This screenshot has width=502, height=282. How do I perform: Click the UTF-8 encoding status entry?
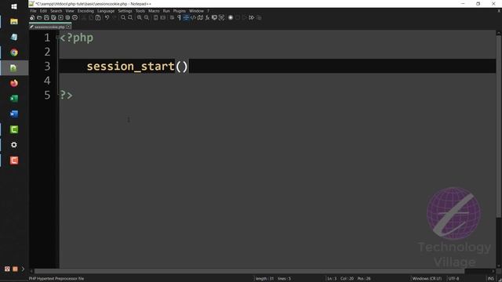pos(453,279)
